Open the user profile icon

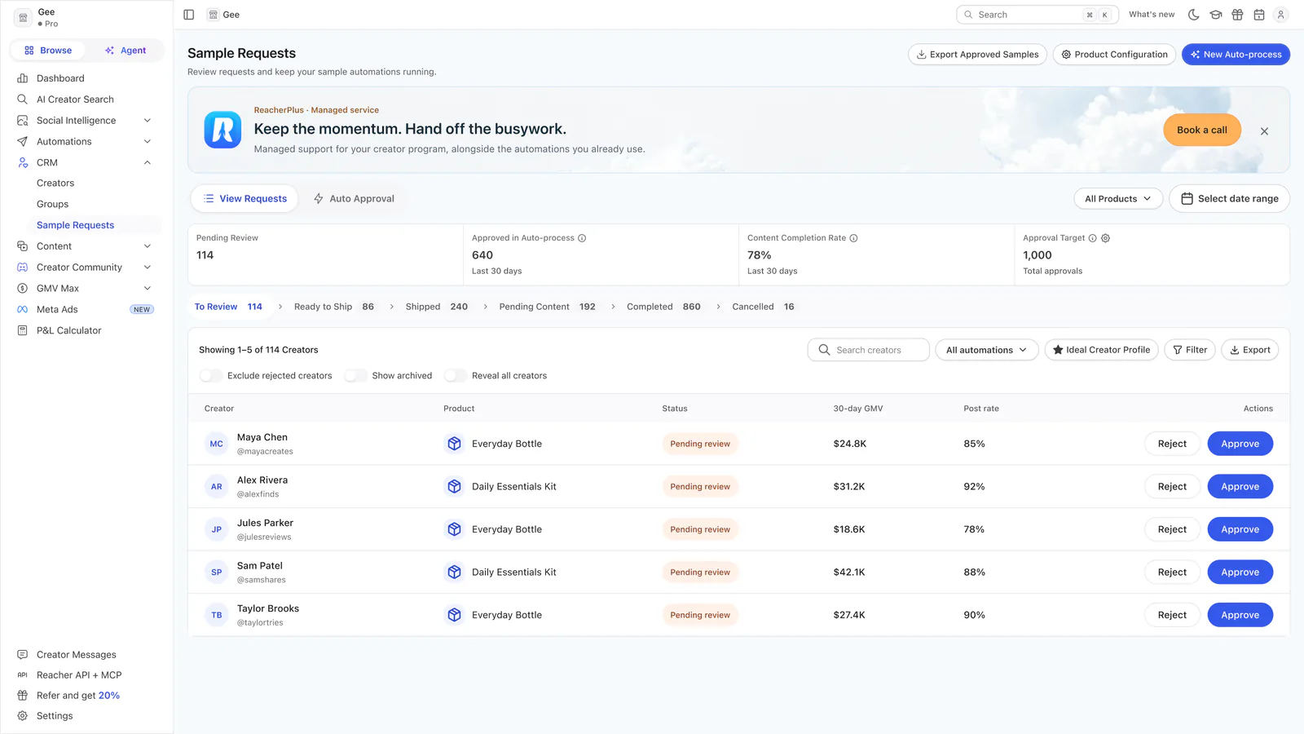(x=1281, y=15)
